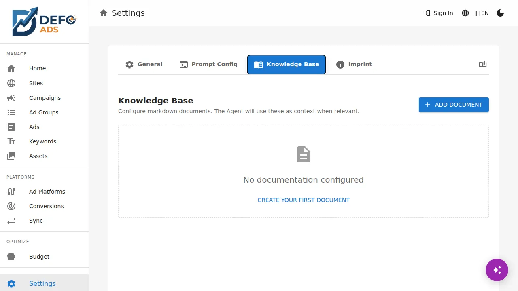Viewport: 518px width, 291px height.
Task: Click the Home house icon in sidebar
Action: 11,68
